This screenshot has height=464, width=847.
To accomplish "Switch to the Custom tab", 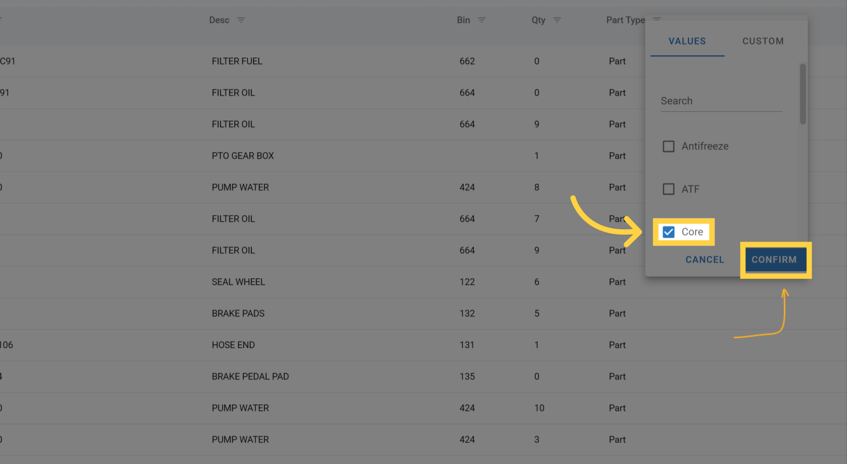I will [763, 41].
